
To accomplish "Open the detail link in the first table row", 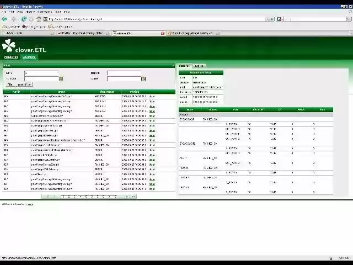I will (152, 96).
